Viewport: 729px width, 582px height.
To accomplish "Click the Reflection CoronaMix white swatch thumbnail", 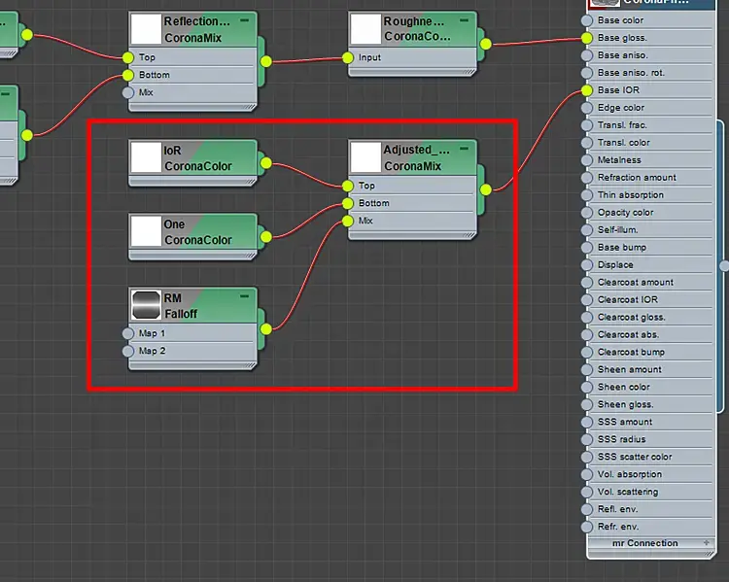I will 146,29.
